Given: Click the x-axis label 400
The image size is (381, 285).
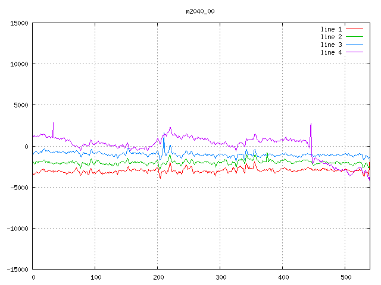Looking at the screenshot, I should pyautogui.click(x=283, y=277).
